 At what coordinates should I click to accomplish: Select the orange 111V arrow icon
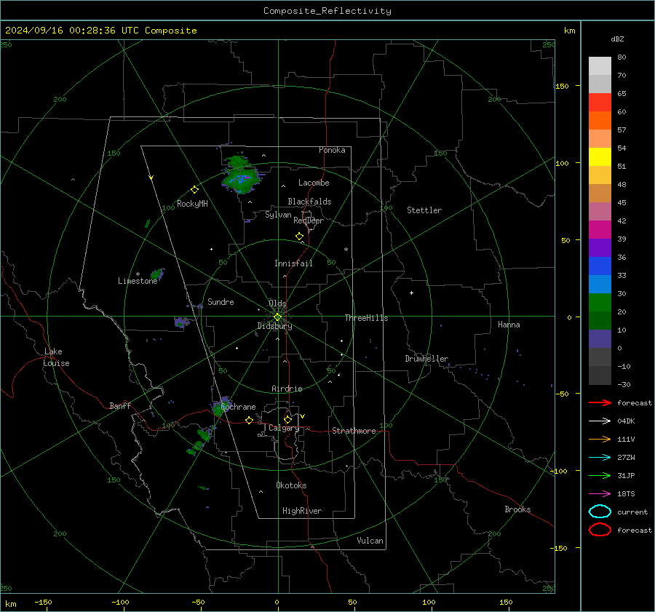[600, 439]
